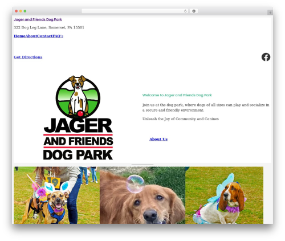Open a new browser tab with plus button
The width and height of the screenshot is (285, 241).
pyautogui.click(x=270, y=13)
